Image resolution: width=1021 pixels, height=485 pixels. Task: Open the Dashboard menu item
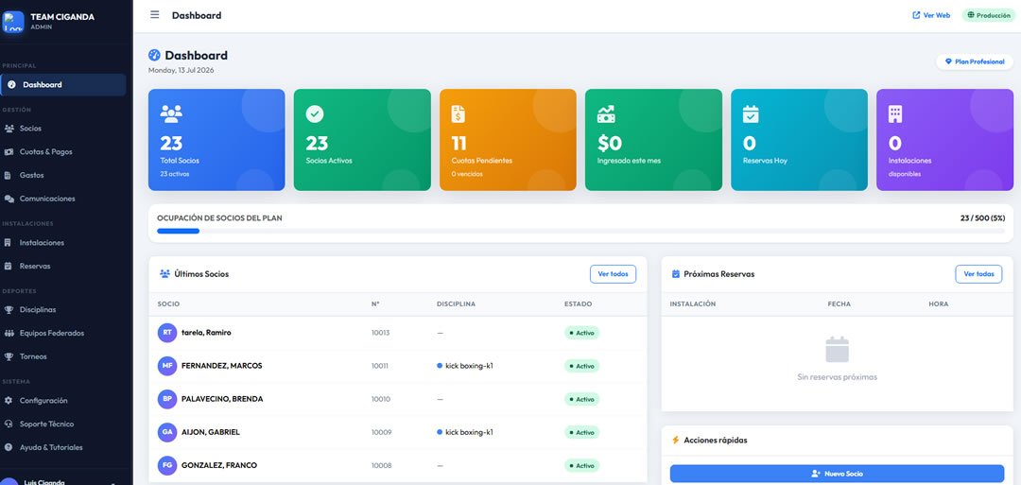click(x=63, y=85)
